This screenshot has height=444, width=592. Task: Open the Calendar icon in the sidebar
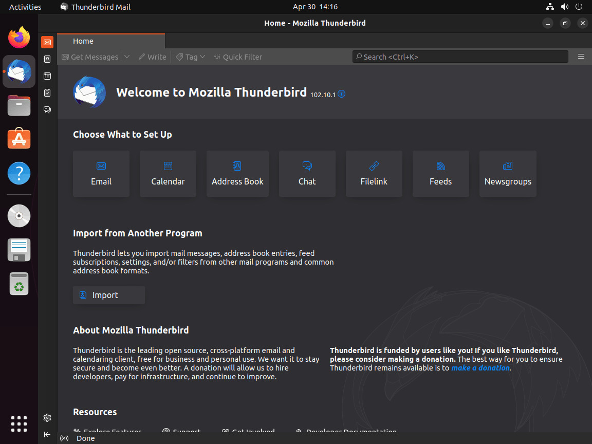[47, 76]
